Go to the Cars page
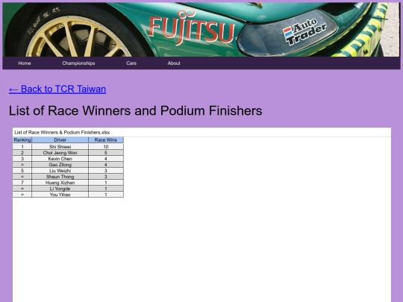Viewport: 403px width, 302px height. [131, 63]
